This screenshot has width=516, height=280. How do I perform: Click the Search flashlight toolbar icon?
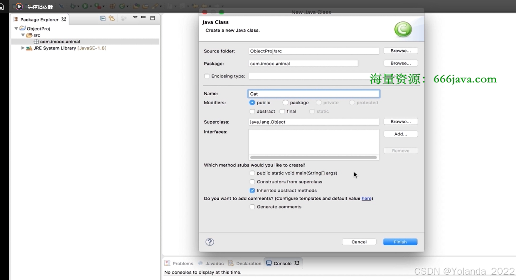click(x=155, y=6)
